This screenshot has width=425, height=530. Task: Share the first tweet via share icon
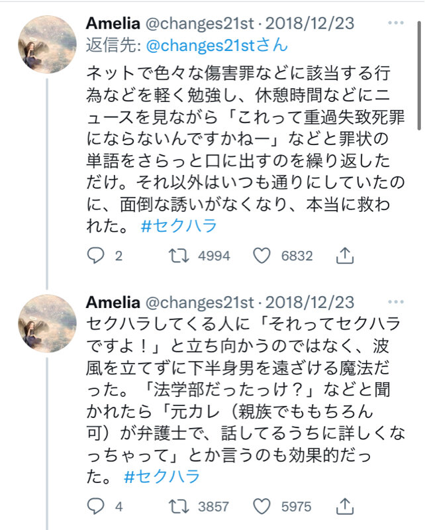344,256
